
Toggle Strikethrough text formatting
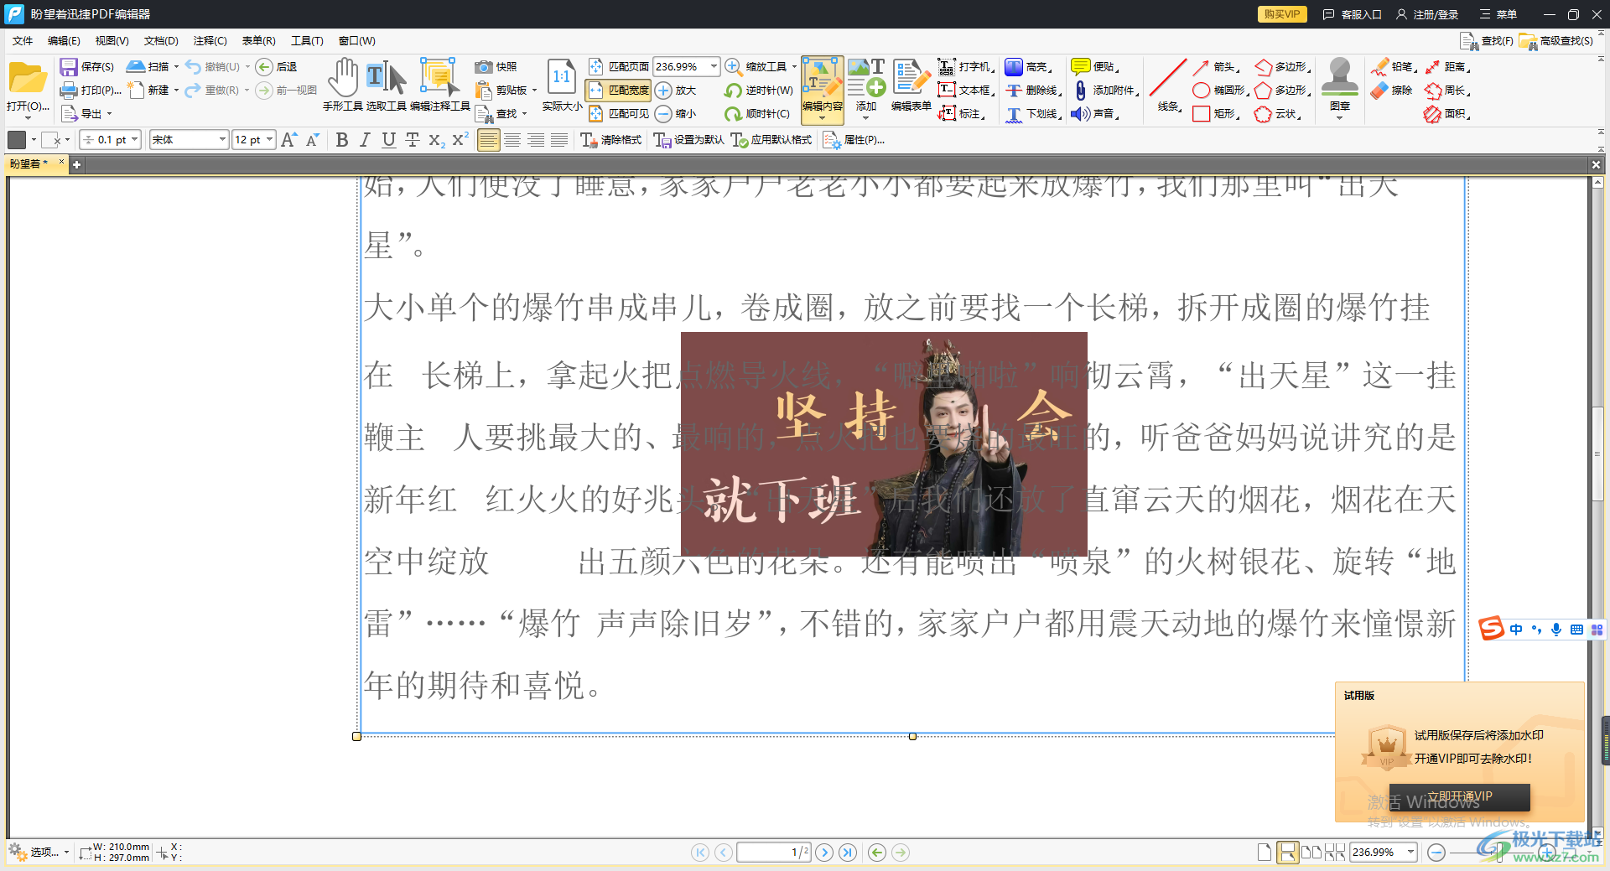click(412, 140)
